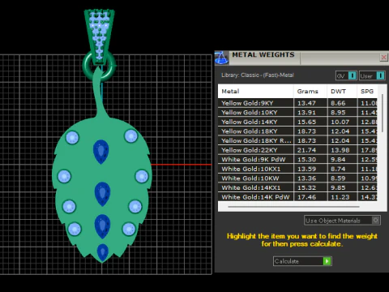
Task: Click the 8.66 DWT value
Action: point(338,103)
